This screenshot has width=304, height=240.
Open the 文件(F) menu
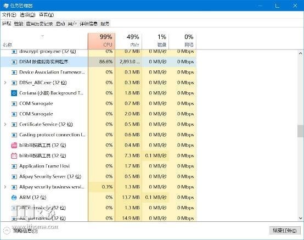(9, 15)
